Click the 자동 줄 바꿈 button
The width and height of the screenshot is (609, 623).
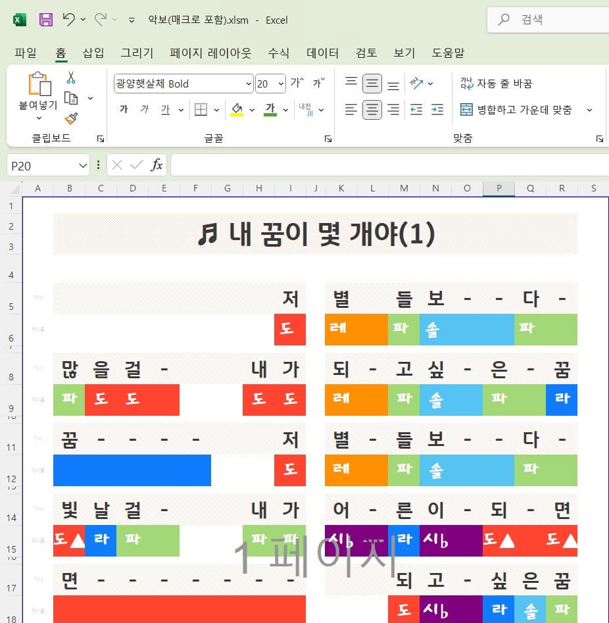pos(497,84)
